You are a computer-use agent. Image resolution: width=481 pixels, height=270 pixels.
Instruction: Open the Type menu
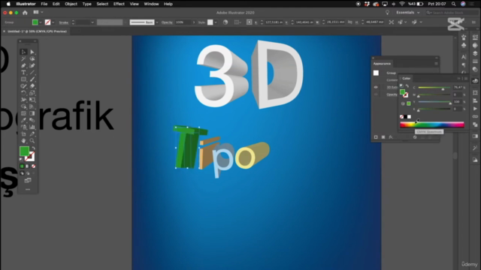(x=87, y=4)
